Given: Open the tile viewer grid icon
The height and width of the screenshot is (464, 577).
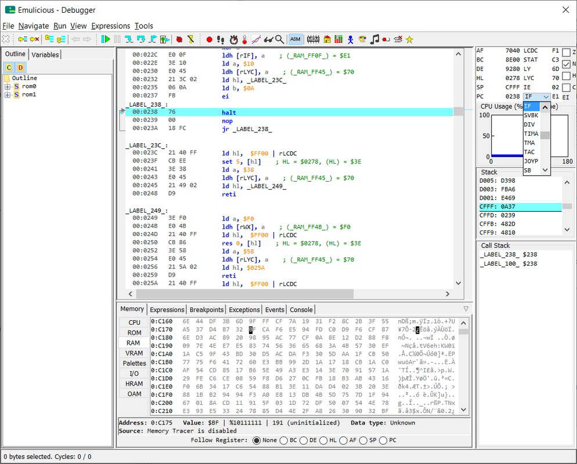Looking at the screenshot, I should tap(338, 39).
